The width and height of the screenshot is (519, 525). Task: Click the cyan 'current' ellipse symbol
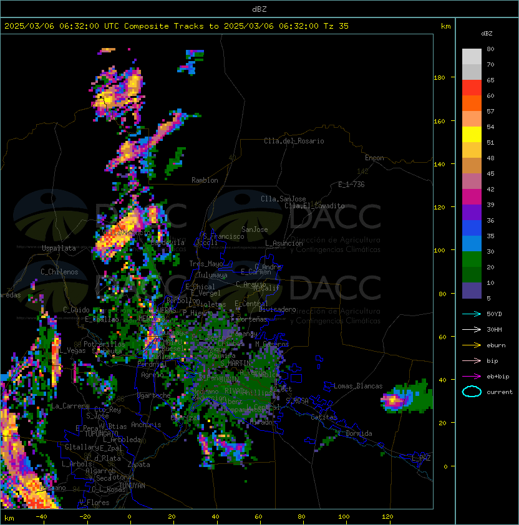coord(472,392)
